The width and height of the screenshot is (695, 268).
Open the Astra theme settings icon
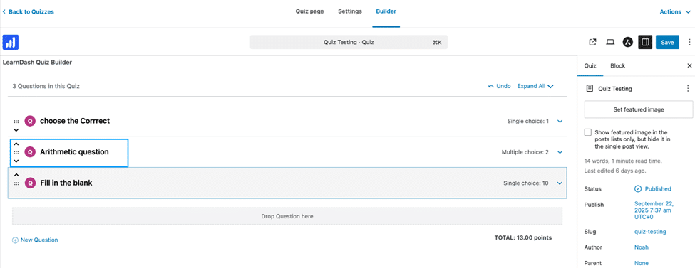pos(627,43)
